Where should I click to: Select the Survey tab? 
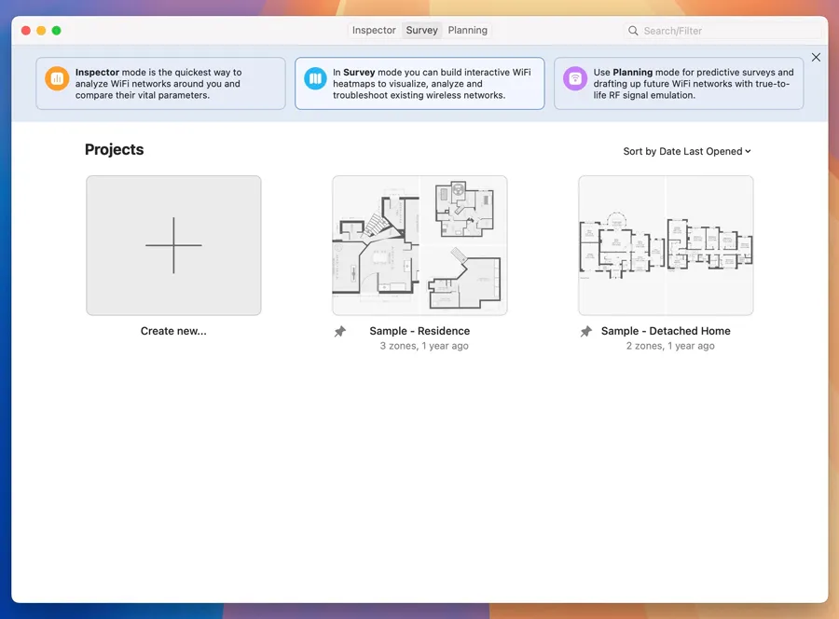[x=421, y=31]
